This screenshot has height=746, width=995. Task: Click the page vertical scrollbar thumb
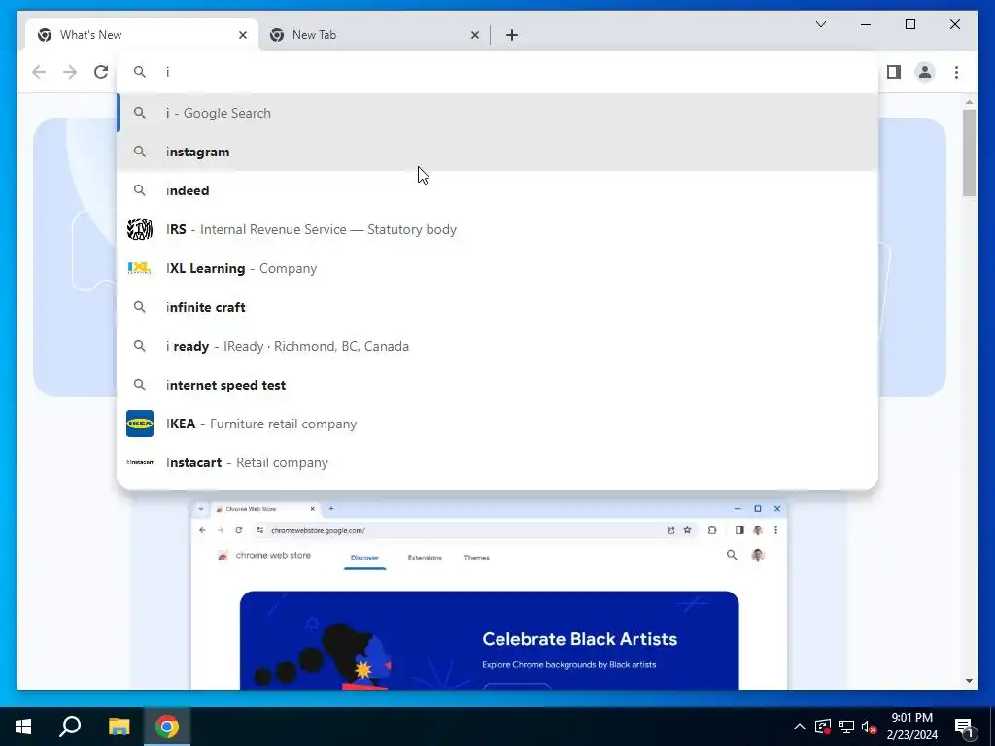[x=969, y=153]
